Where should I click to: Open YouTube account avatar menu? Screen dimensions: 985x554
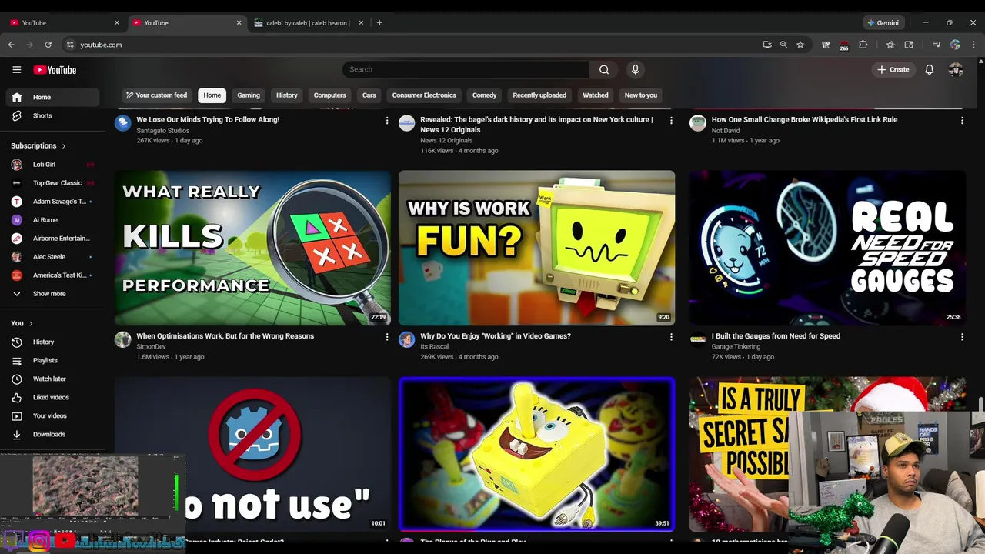[x=956, y=69]
